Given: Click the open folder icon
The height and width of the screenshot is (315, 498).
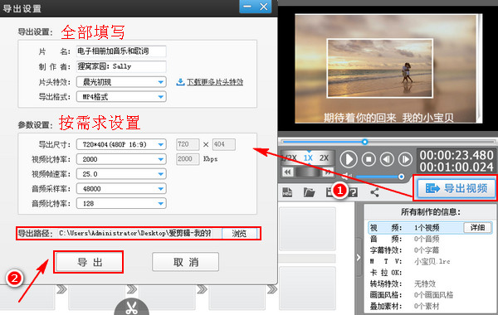Looking at the screenshot, I should pyautogui.click(x=309, y=192).
